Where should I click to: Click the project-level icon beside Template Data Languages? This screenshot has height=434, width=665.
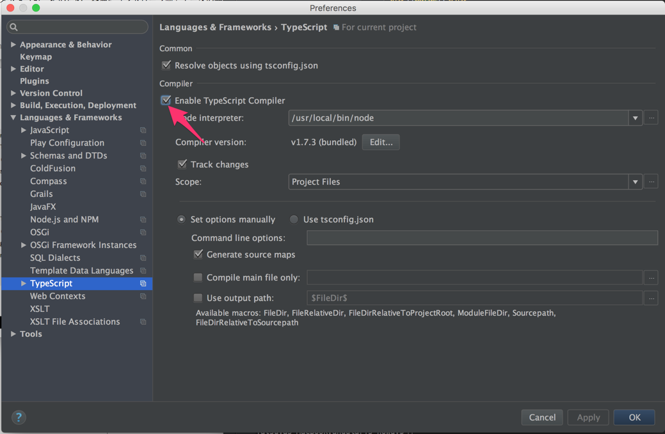143,270
